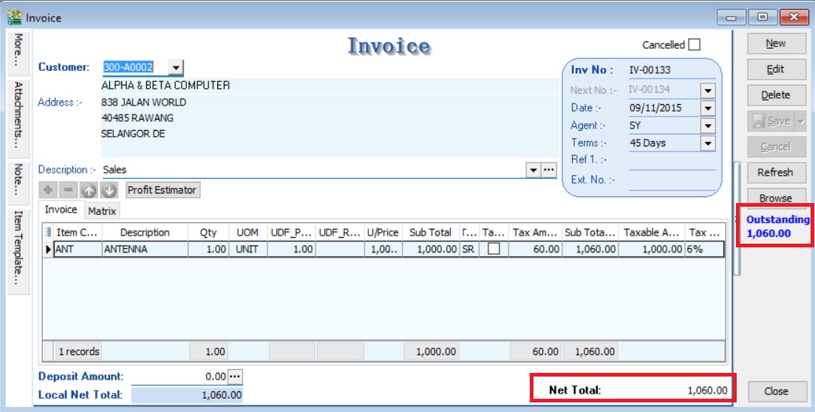Click the Invoice window title bar icon

pos(13,17)
